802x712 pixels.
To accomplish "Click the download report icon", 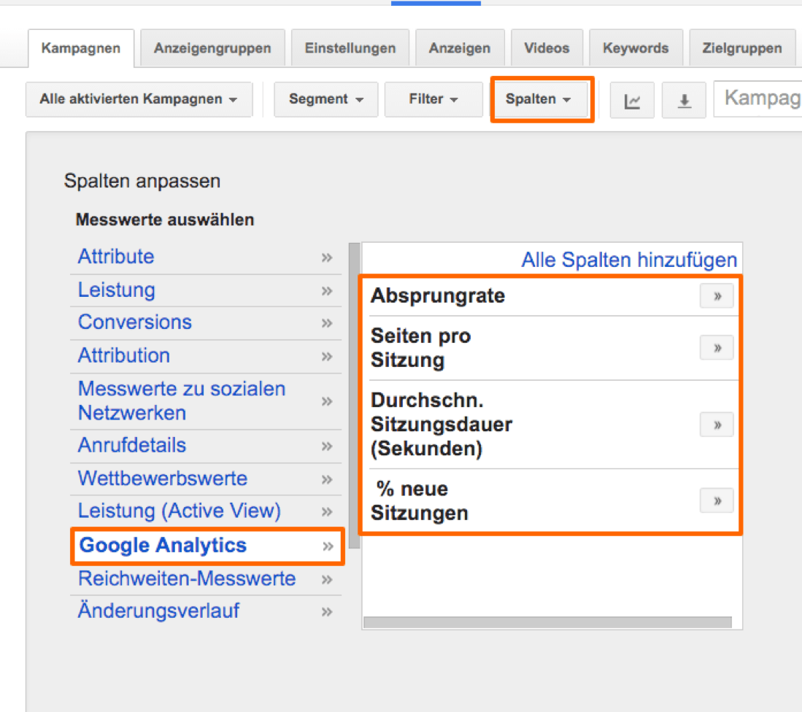I will (x=684, y=101).
